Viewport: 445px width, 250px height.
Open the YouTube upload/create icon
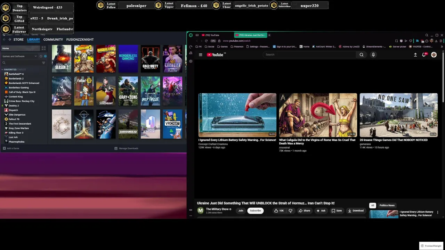click(415, 55)
